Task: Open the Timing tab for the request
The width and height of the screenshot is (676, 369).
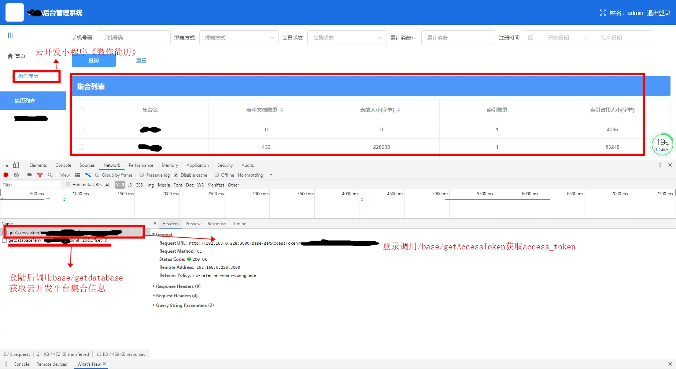Action: tap(240, 224)
